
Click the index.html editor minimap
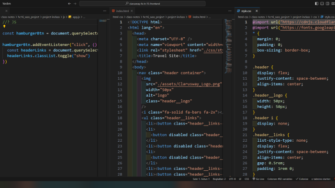coord(228,46)
